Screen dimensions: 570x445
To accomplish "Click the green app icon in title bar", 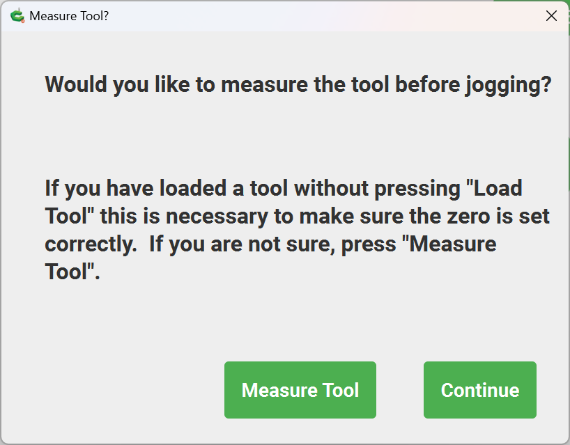I will click(x=17, y=15).
